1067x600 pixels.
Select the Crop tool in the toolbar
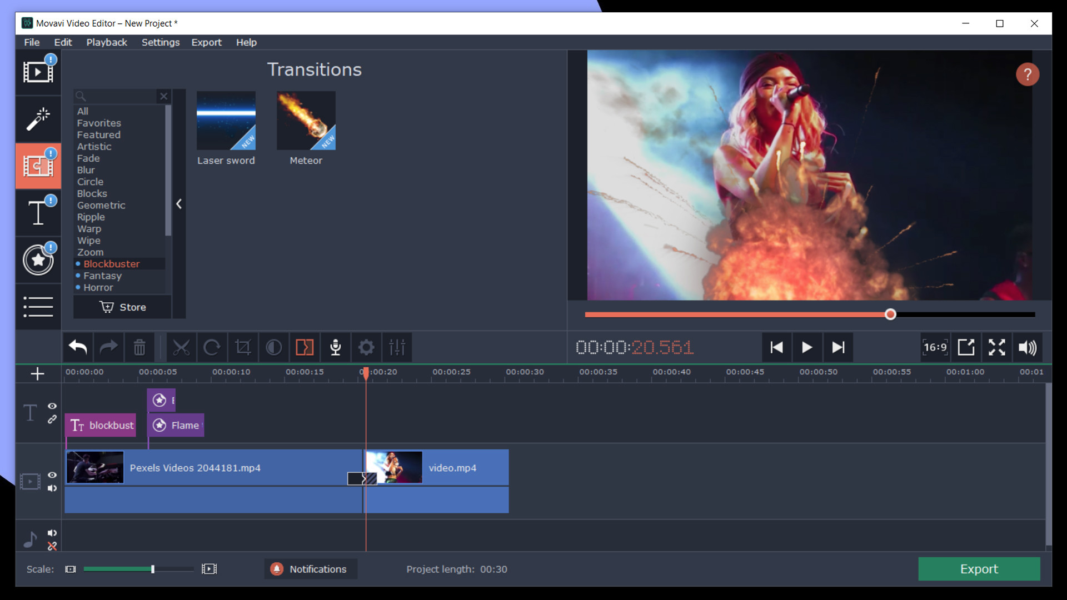pyautogui.click(x=243, y=347)
